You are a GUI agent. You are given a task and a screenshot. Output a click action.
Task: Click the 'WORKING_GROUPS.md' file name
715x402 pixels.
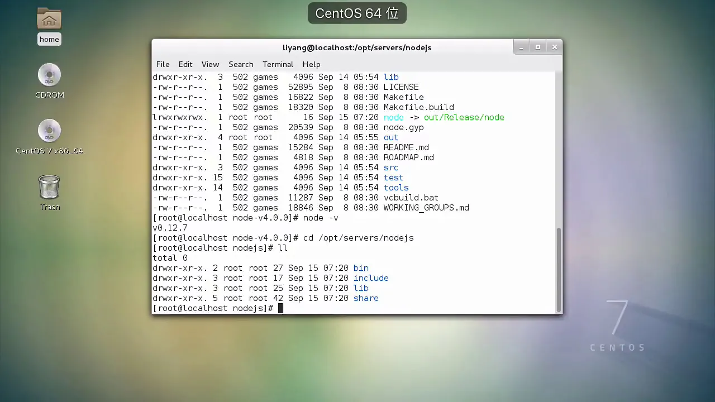426,208
